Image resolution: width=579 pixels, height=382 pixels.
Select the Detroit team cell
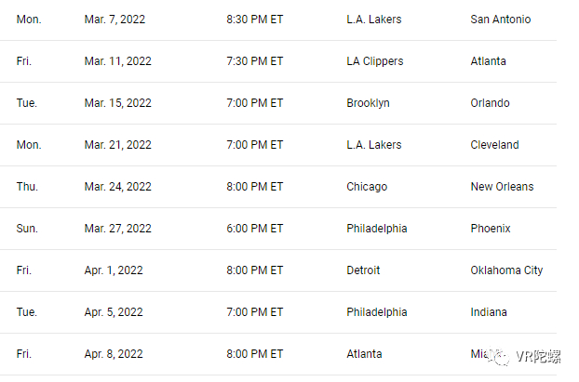click(x=364, y=270)
